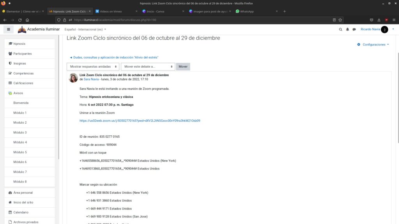Open Calificaciones in the sidebar
399x224 pixels.
[x=30, y=83]
